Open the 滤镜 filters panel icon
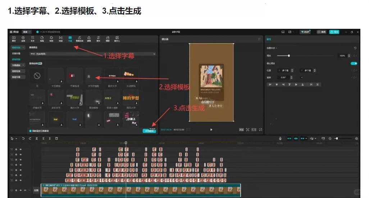The image size is (369, 198). pyautogui.click(x=89, y=39)
